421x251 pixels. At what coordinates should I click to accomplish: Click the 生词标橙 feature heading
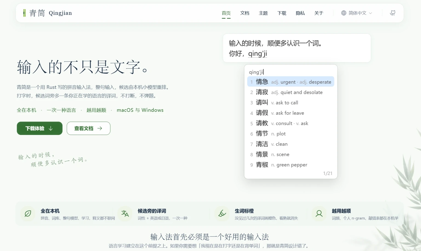[x=244, y=211]
